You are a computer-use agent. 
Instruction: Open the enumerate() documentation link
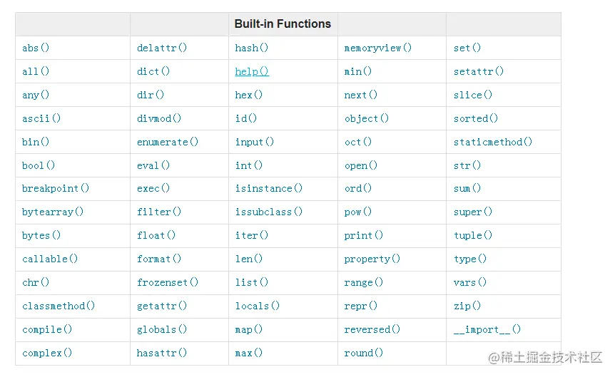pyautogui.click(x=168, y=142)
